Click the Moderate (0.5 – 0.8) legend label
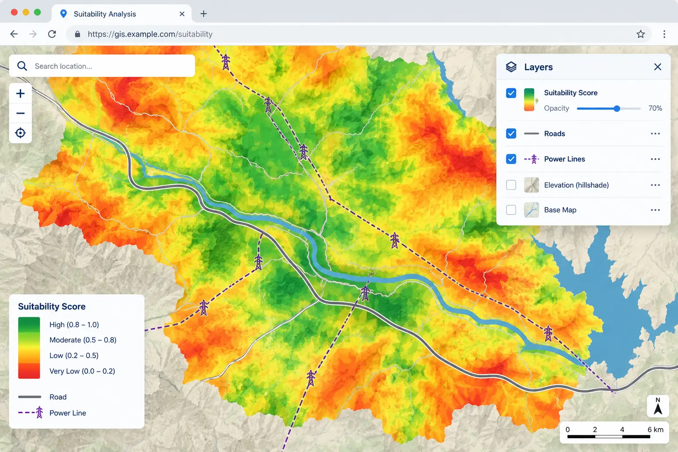This screenshot has width=678, height=452. click(x=83, y=340)
